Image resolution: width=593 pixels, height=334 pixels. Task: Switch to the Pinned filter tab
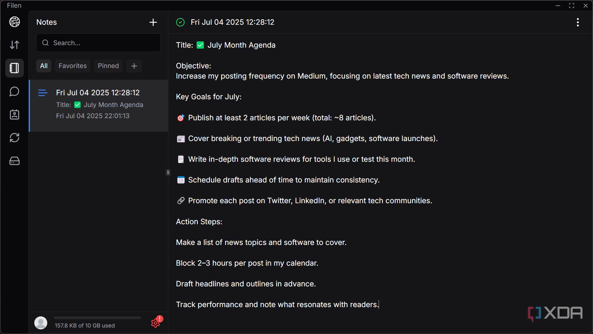tap(108, 66)
